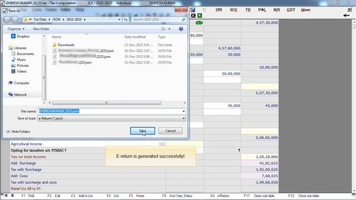
Task: Open the More menu
Action: 305,10
